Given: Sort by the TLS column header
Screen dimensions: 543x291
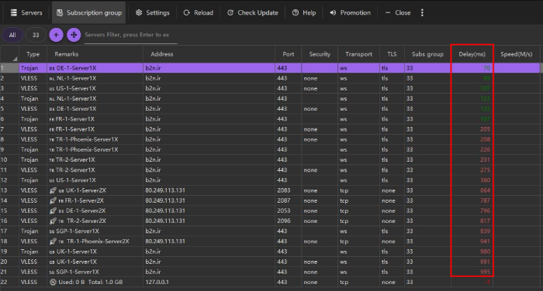Looking at the screenshot, I should coord(392,54).
